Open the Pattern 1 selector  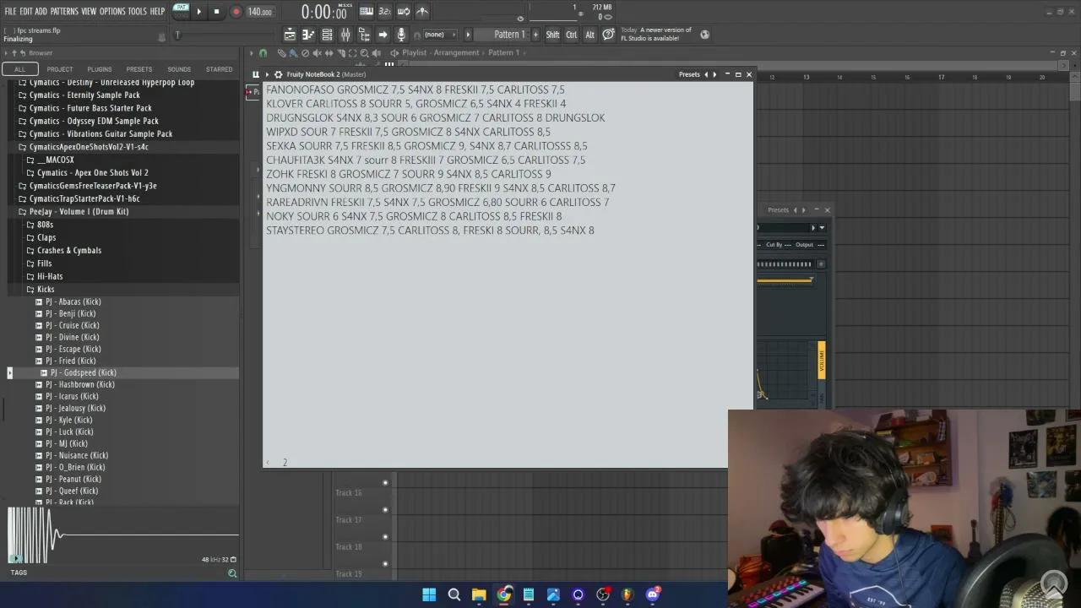502,35
